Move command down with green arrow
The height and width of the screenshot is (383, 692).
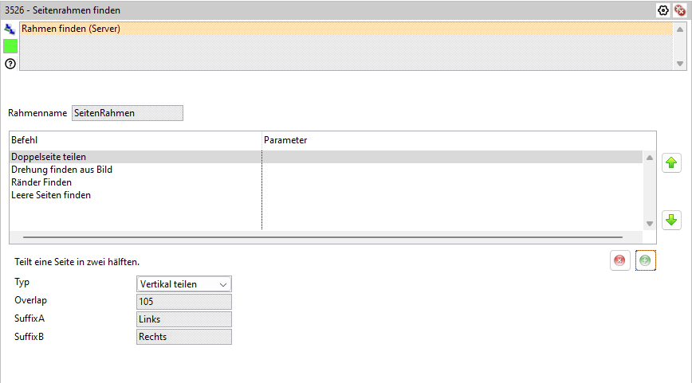click(671, 220)
